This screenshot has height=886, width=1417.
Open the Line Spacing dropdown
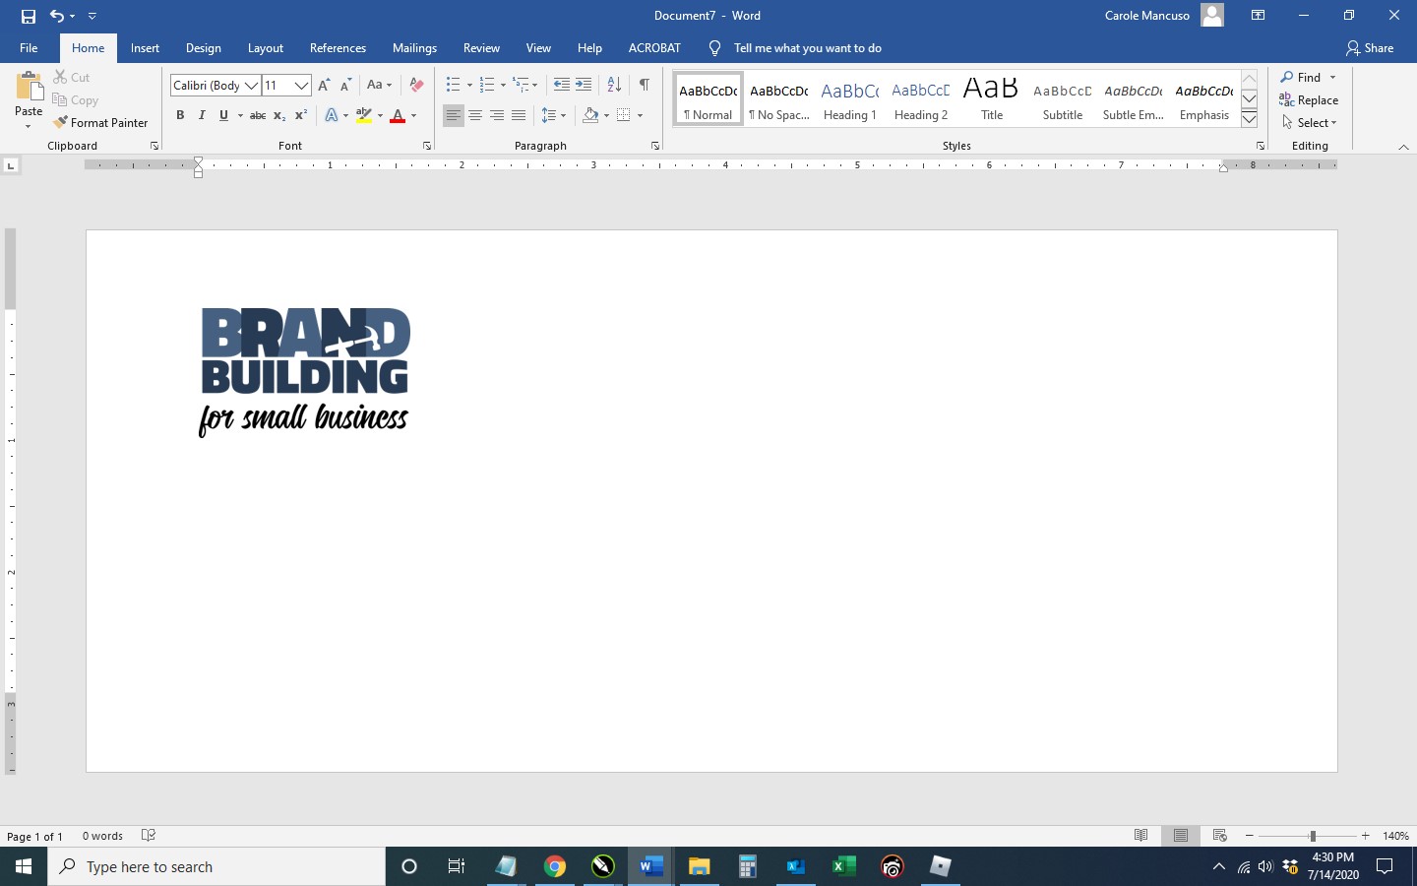click(x=554, y=115)
